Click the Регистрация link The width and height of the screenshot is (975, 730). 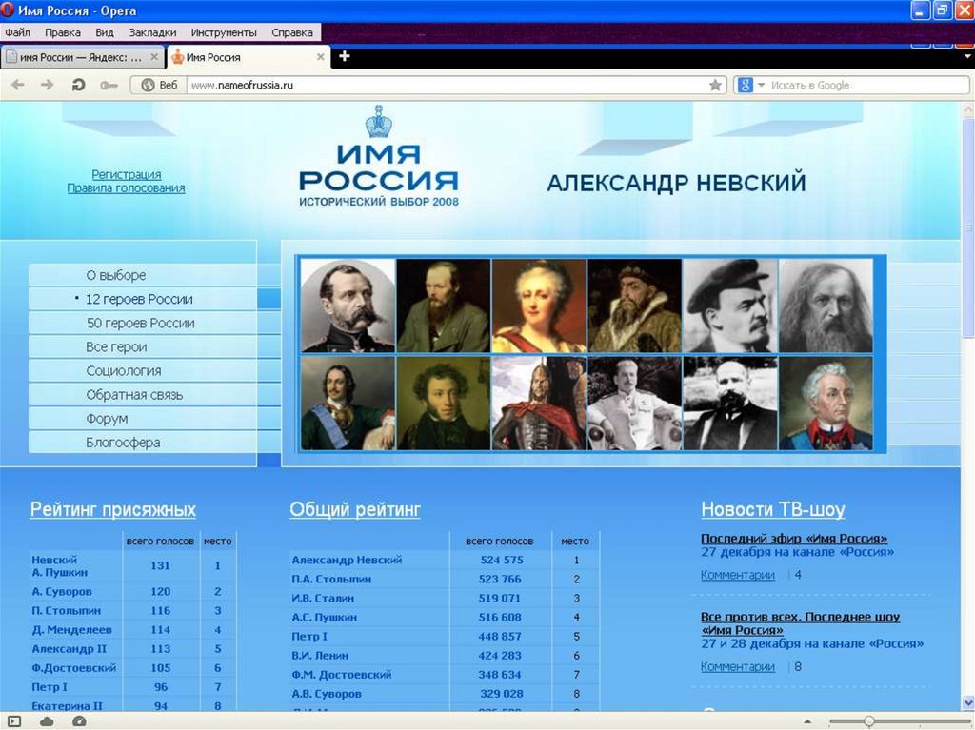click(x=126, y=174)
